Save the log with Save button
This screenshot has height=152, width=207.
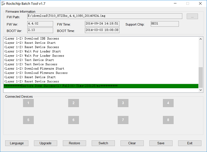[161, 143]
